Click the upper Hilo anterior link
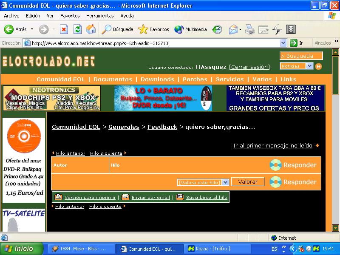This screenshot has height=255, width=340. 71,153
